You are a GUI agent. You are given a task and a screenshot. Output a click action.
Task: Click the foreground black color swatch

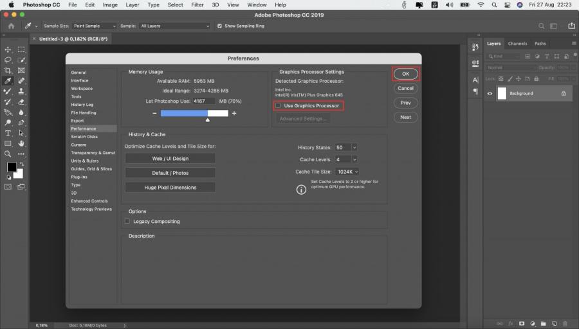pos(12,166)
